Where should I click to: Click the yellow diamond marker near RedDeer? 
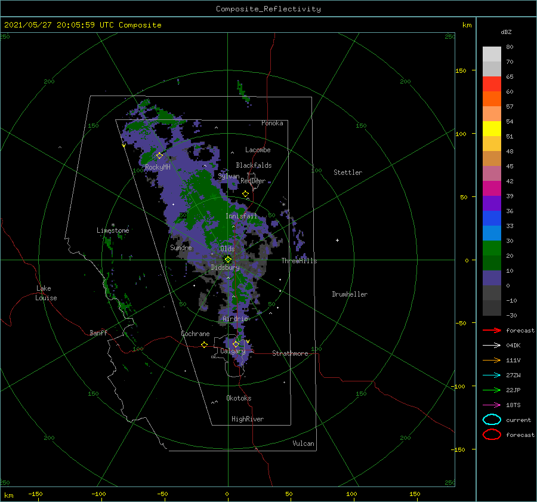click(x=245, y=194)
